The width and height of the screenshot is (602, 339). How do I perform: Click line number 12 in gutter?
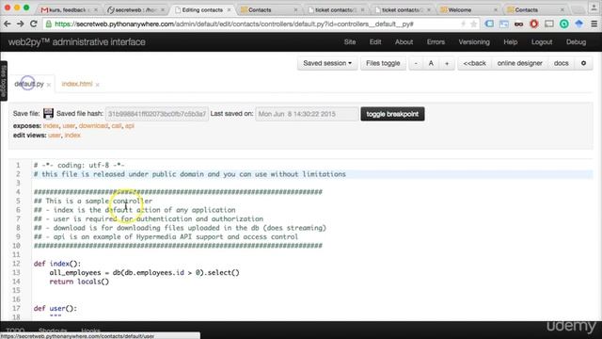point(16,264)
